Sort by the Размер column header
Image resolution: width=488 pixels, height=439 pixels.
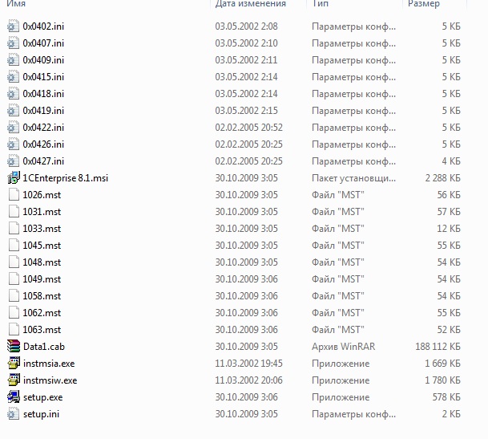point(424,4)
